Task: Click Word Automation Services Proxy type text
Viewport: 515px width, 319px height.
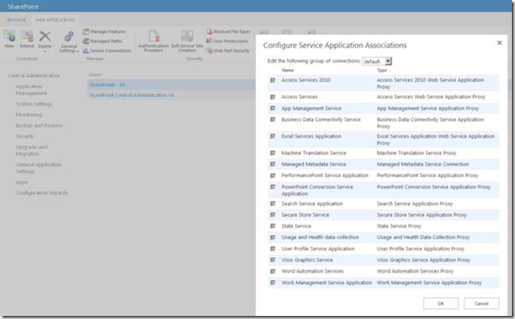Action: point(415,272)
